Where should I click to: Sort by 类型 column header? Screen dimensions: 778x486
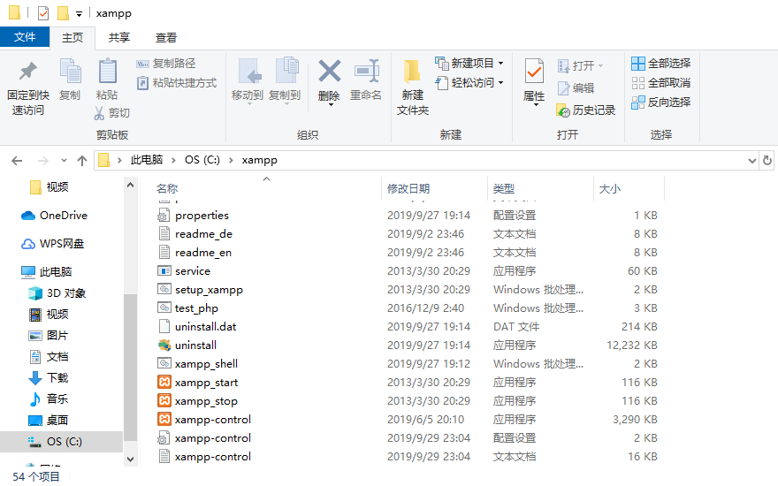click(x=504, y=189)
